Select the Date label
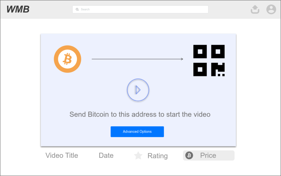Image resolution: width=281 pixels, height=176 pixels. pyautogui.click(x=106, y=155)
